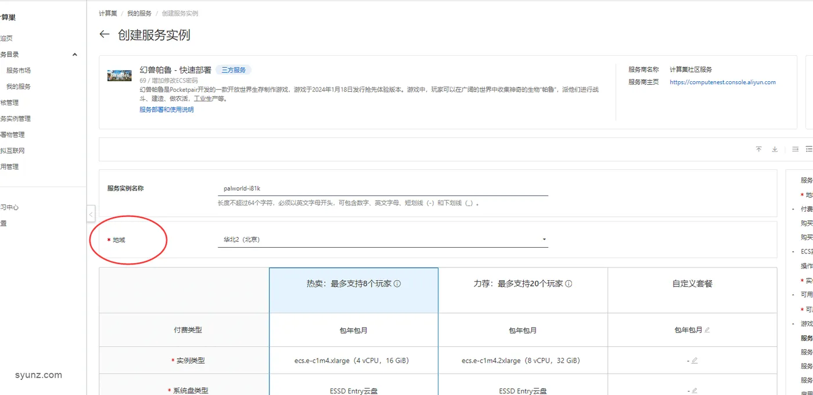
Task: Click the 三方服务 tag
Action: click(x=233, y=70)
